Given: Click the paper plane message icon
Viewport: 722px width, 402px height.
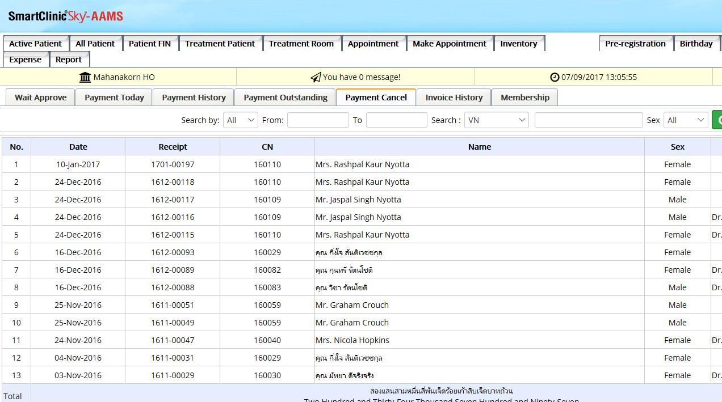Looking at the screenshot, I should [316, 77].
